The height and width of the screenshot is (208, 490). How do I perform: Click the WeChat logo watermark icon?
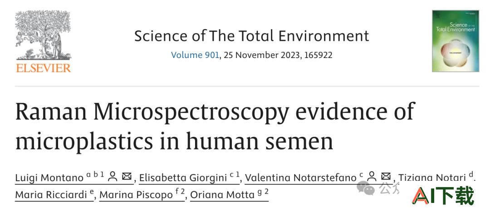click(x=366, y=188)
